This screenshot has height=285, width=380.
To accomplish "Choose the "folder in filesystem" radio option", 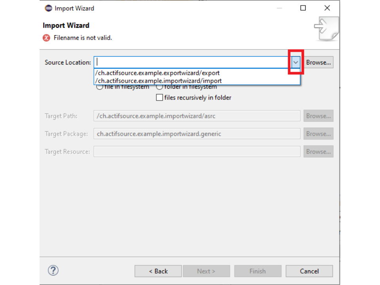I will pyautogui.click(x=160, y=87).
